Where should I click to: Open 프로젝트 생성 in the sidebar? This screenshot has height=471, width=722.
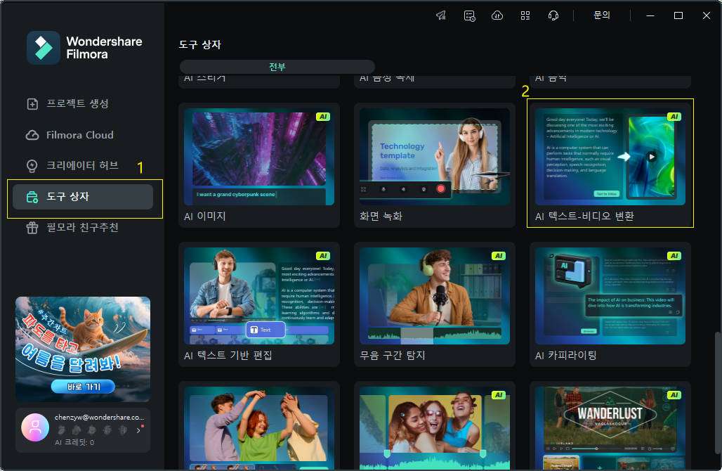(x=77, y=103)
